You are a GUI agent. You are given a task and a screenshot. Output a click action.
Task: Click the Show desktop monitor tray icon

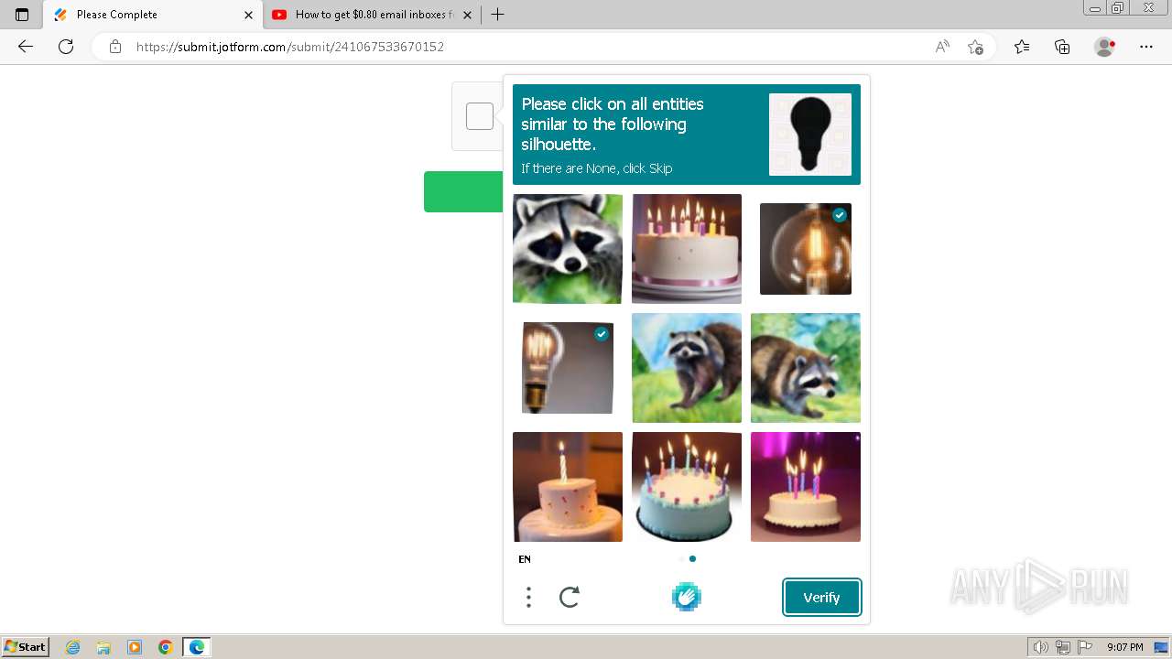click(x=1161, y=647)
